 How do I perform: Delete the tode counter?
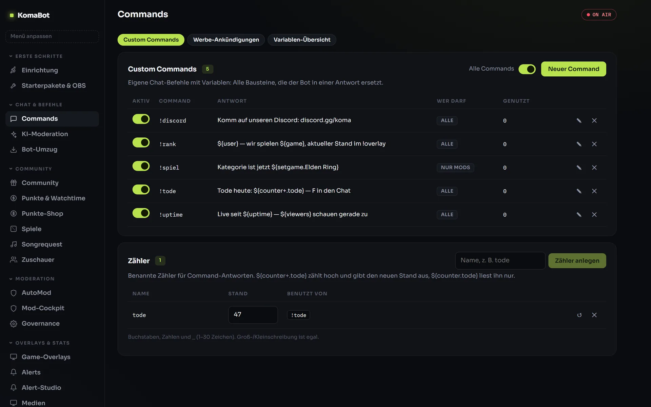coord(594,315)
